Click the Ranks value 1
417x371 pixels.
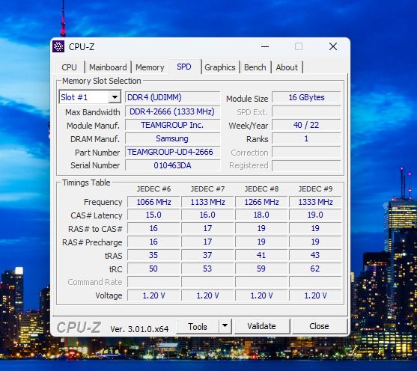(306, 138)
